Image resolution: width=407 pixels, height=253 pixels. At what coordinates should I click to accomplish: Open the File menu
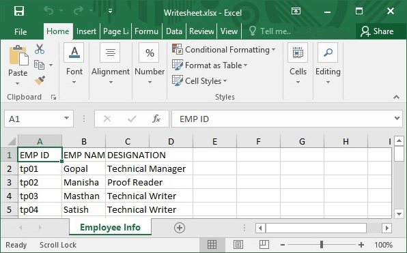pos(20,31)
